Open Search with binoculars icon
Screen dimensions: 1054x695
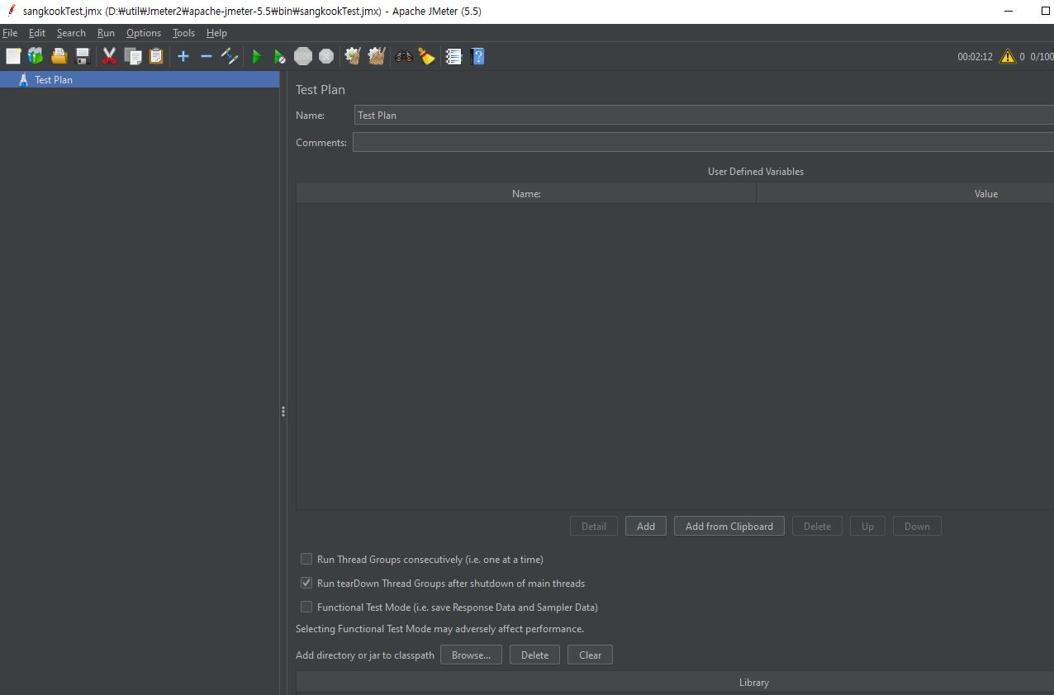coord(403,56)
